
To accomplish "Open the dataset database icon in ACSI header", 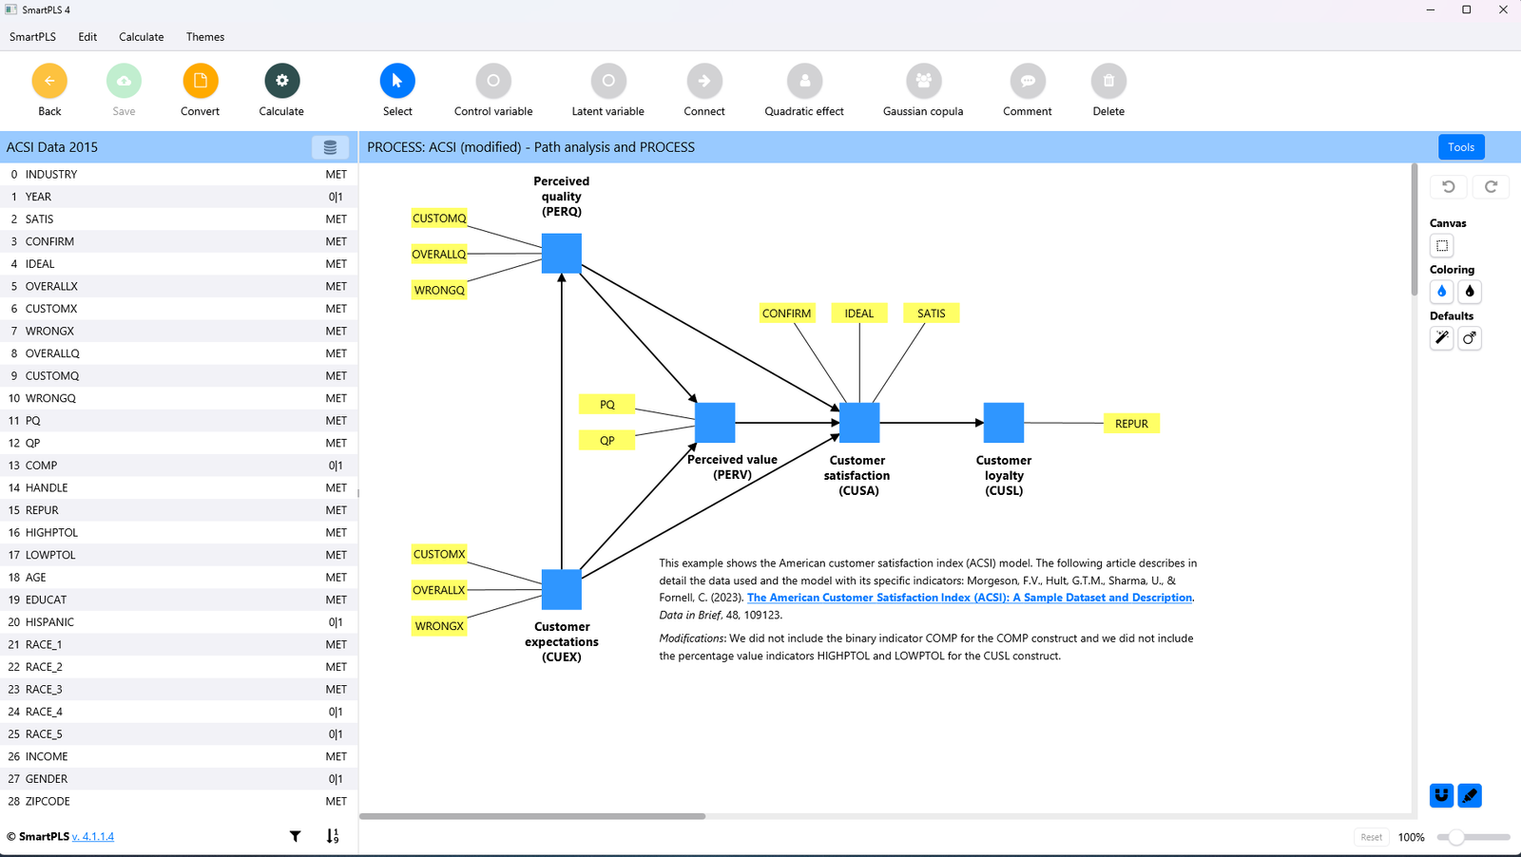I will click(330, 147).
